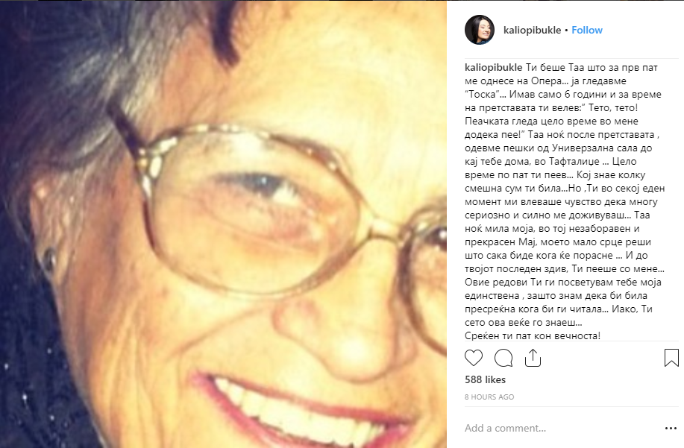Select the caption line mentioning Опера

(545, 81)
